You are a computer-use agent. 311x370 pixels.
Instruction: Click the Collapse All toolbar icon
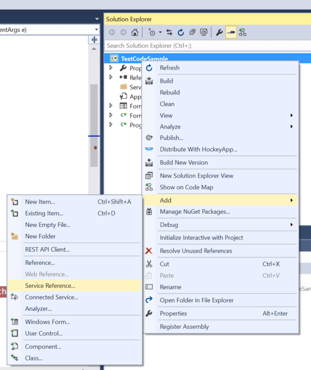pyautogui.click(x=192, y=32)
